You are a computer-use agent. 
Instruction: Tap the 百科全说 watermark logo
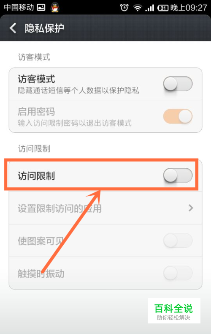tap(174, 311)
